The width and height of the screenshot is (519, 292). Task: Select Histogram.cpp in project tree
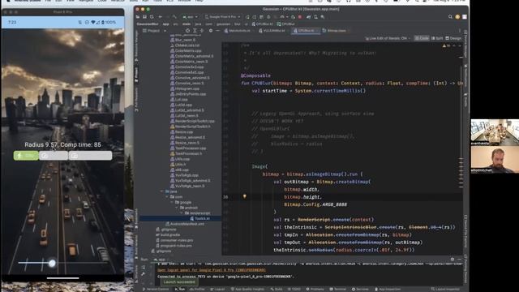pyautogui.click(x=185, y=88)
